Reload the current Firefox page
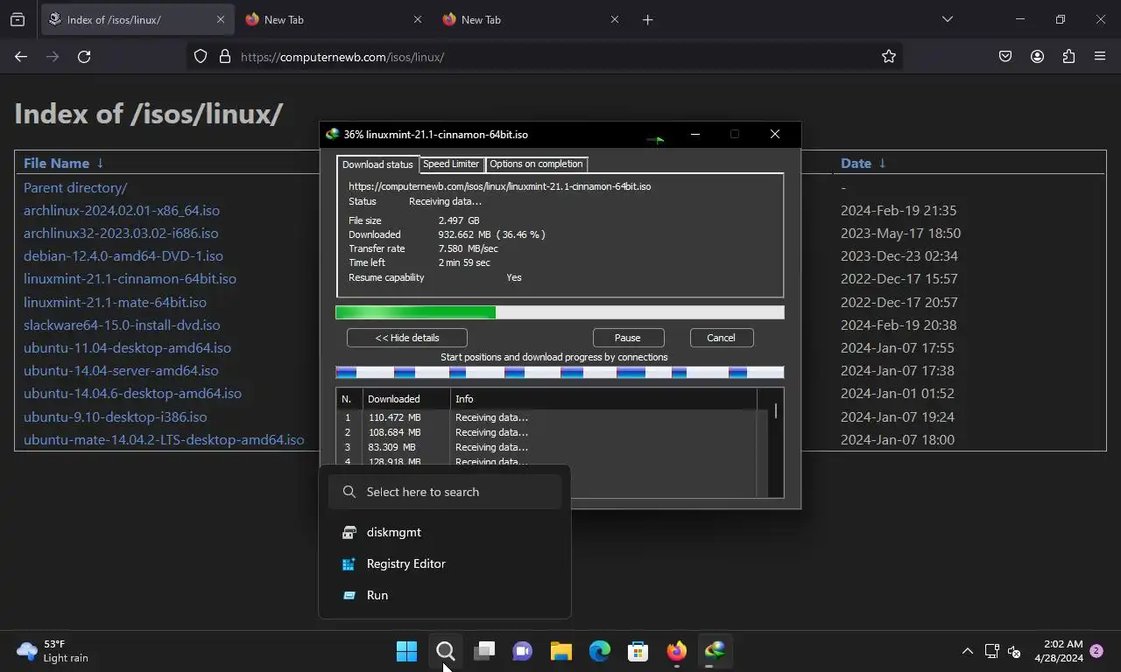Screen dimensions: 1121x672 coord(84,57)
